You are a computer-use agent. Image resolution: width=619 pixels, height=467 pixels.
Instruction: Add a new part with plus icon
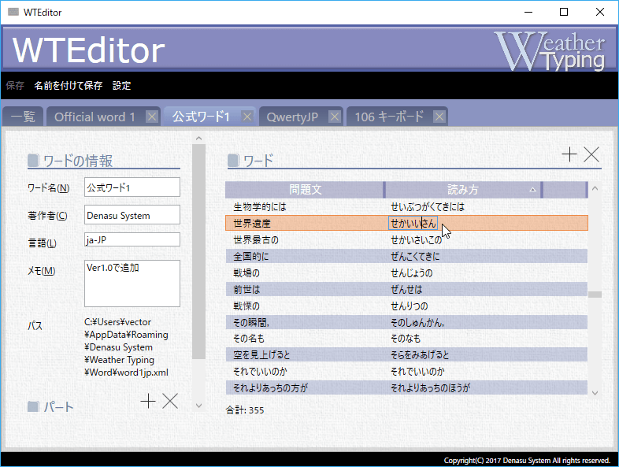[x=148, y=401]
